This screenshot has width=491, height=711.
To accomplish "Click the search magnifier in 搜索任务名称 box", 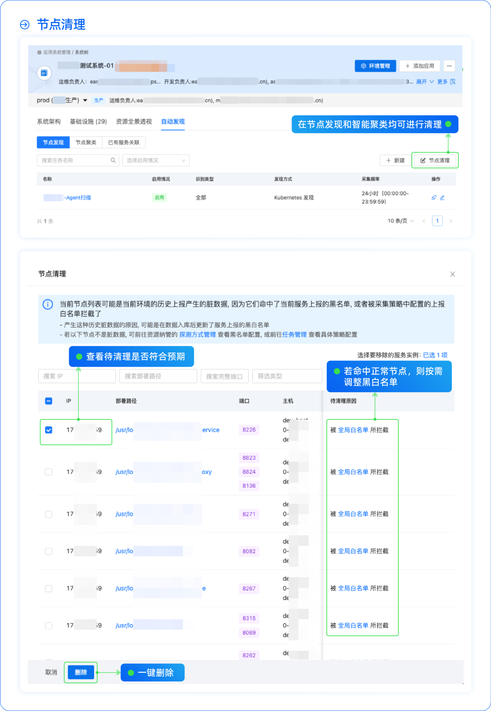I will coord(113,160).
